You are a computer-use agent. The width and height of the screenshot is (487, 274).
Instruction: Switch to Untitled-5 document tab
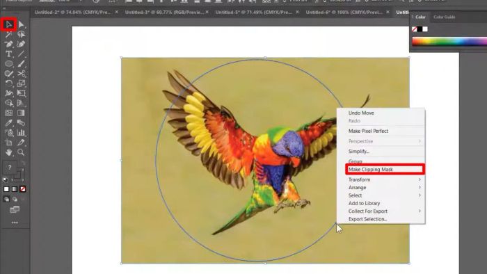coord(254,13)
